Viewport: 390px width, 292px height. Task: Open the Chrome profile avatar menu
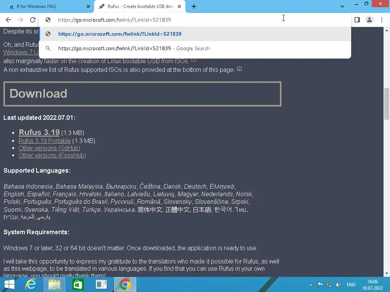[369, 20]
